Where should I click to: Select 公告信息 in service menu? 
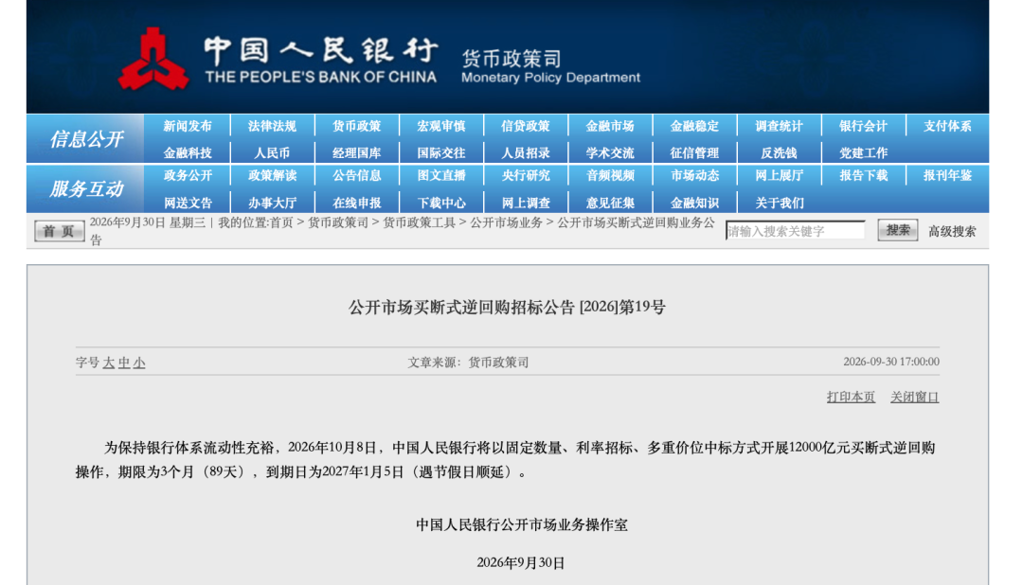pos(356,175)
